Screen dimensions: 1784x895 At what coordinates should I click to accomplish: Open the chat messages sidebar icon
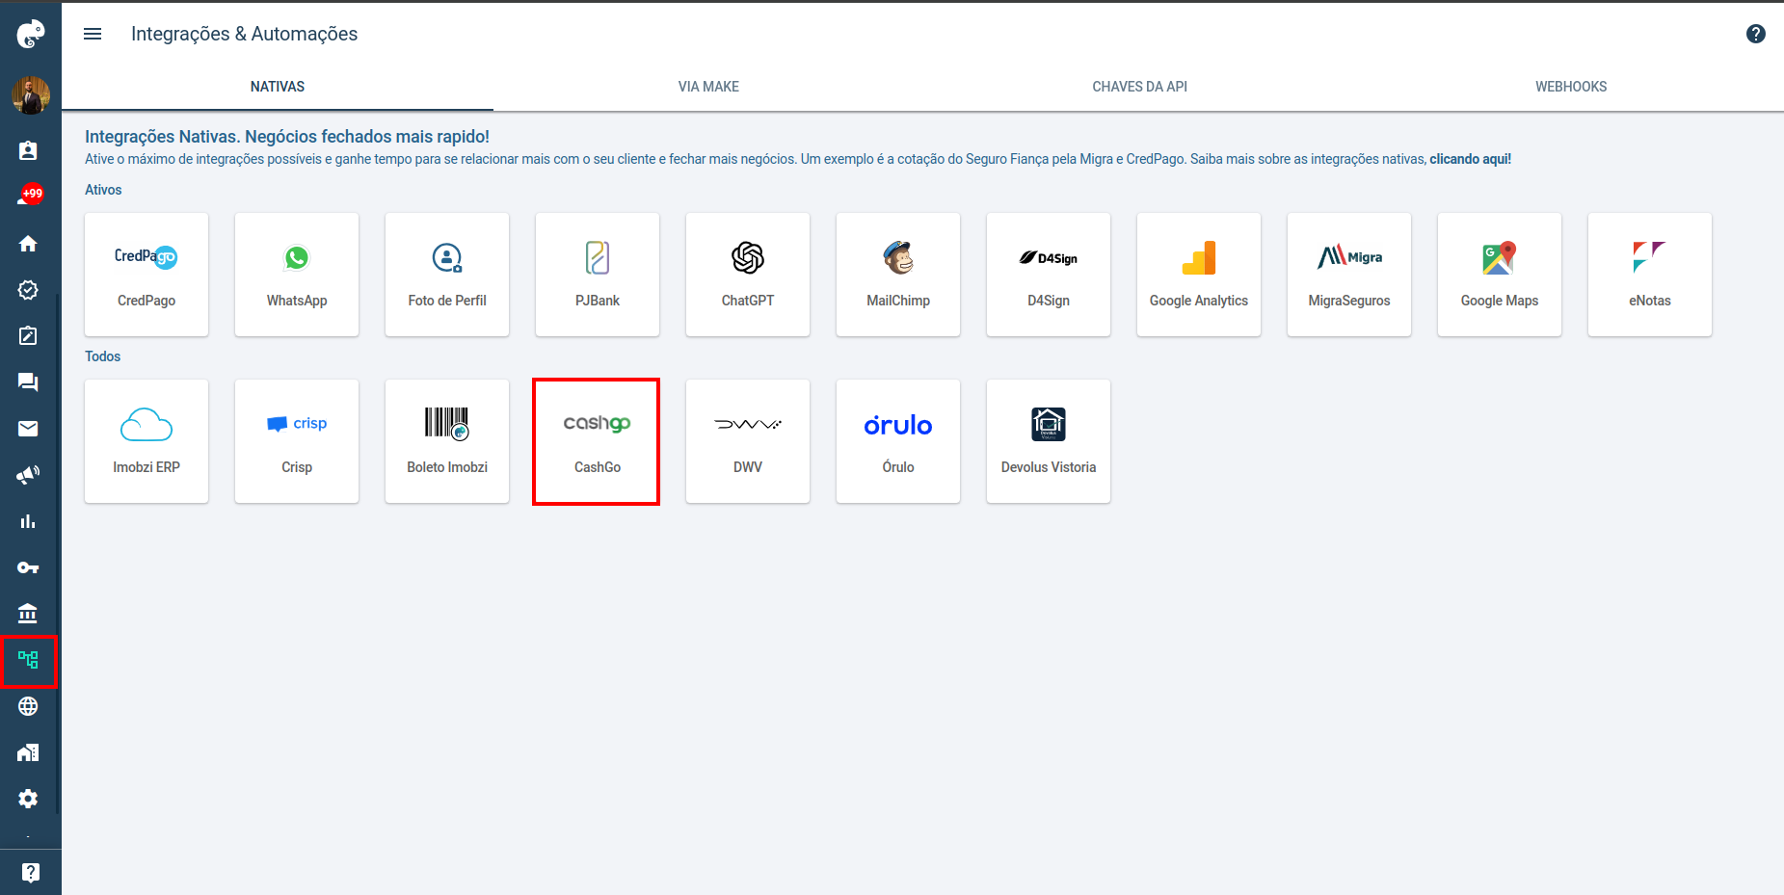pyautogui.click(x=28, y=382)
